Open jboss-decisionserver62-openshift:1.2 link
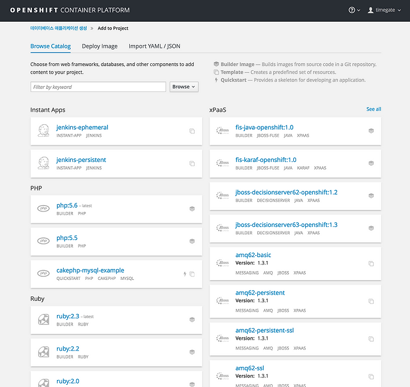The width and height of the screenshot is (410, 387). (286, 192)
